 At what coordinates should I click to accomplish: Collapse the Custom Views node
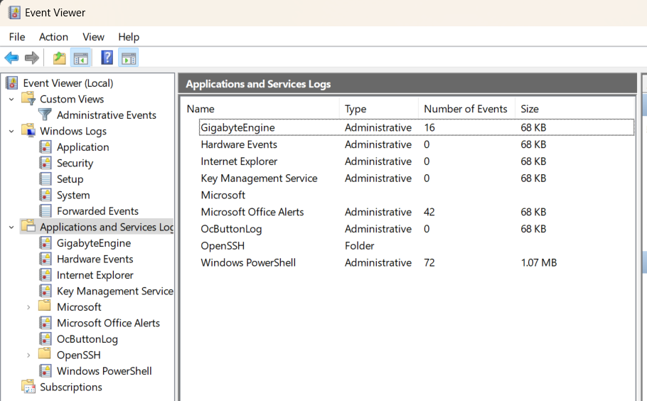[x=11, y=100]
